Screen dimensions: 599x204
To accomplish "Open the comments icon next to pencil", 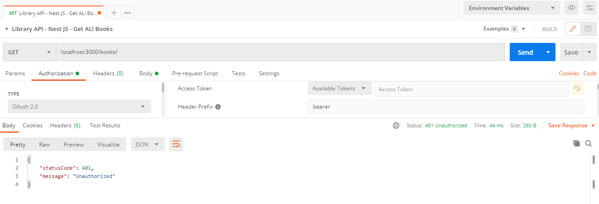I will (x=588, y=29).
